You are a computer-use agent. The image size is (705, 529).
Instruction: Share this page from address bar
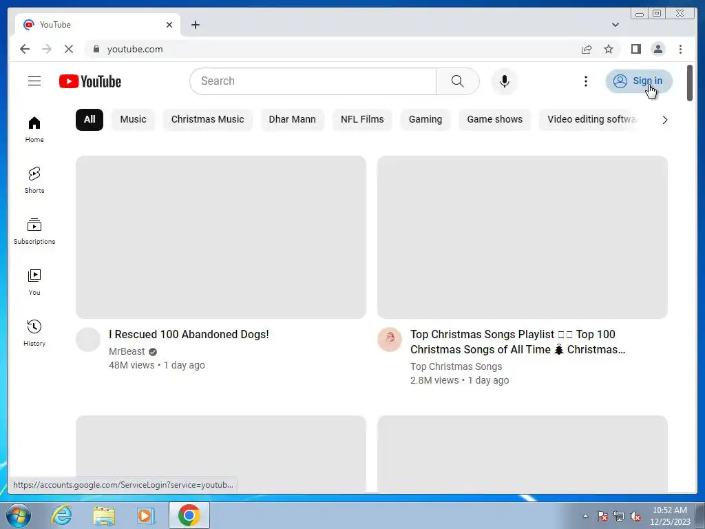(x=587, y=49)
